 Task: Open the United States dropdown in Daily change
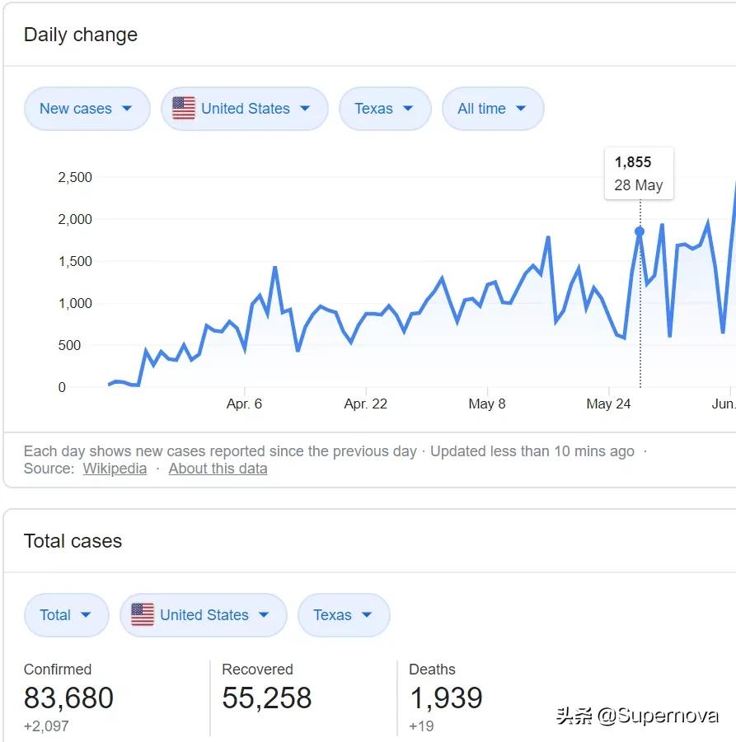[x=244, y=109]
